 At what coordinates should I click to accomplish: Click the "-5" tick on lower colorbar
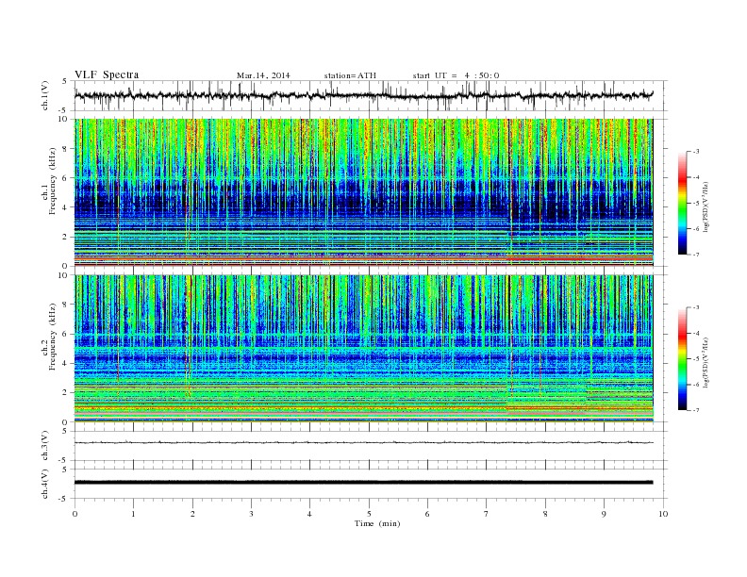695,359
